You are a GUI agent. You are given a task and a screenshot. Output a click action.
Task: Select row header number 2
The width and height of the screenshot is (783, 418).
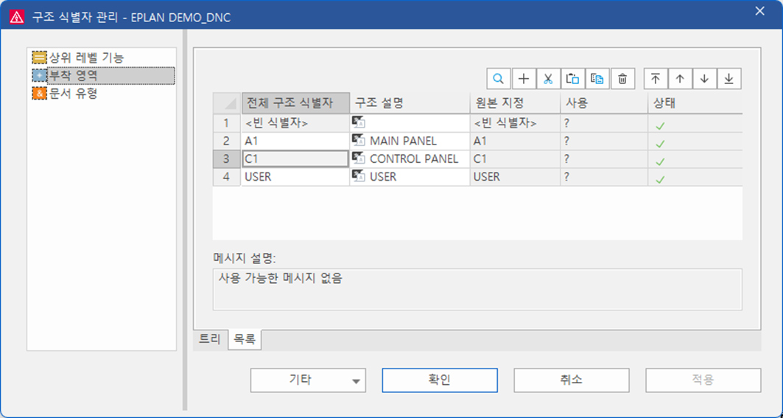pos(227,141)
